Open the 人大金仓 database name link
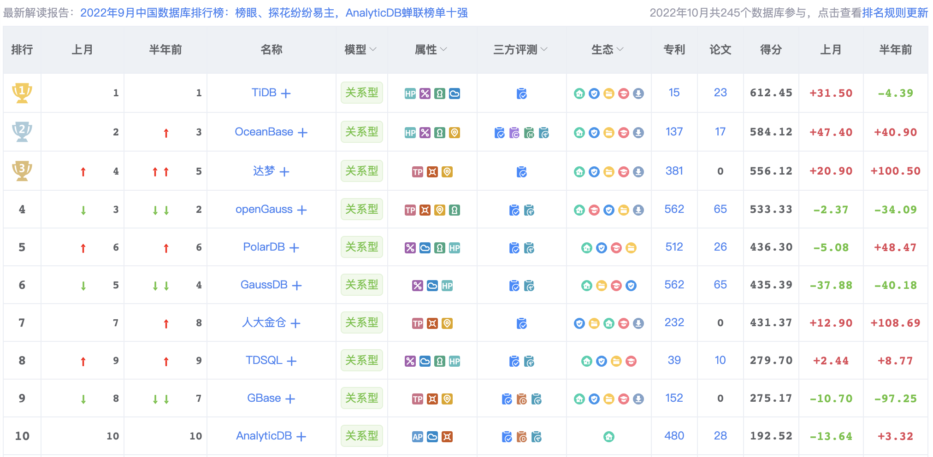This screenshot has width=933, height=457. 264,322
